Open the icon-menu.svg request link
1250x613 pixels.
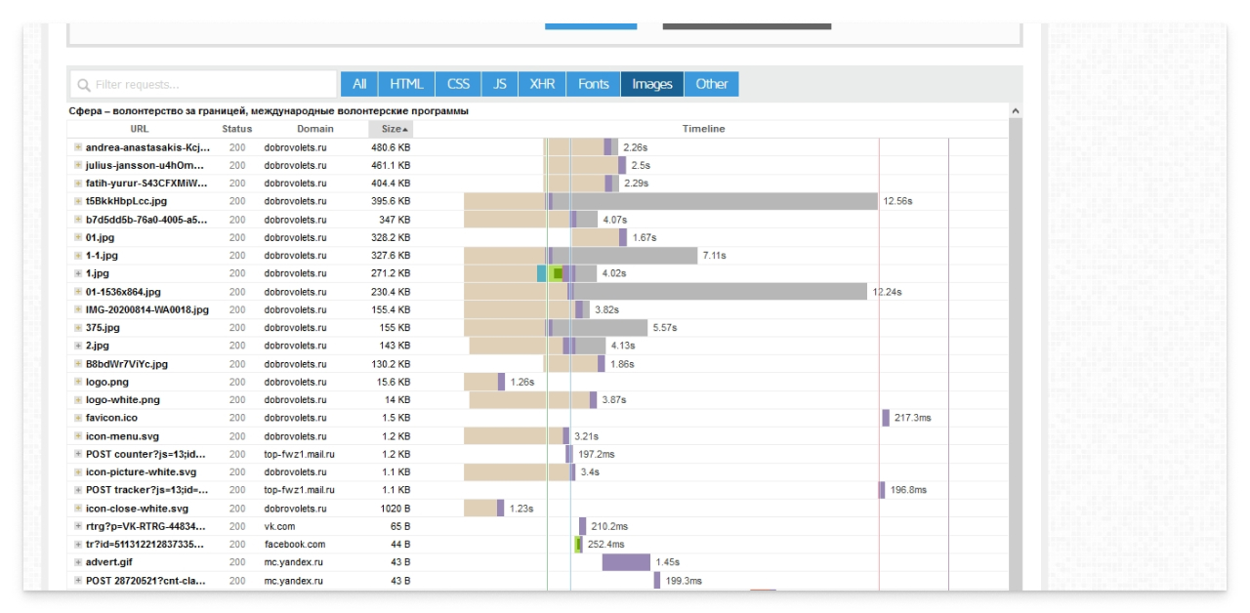tap(122, 436)
